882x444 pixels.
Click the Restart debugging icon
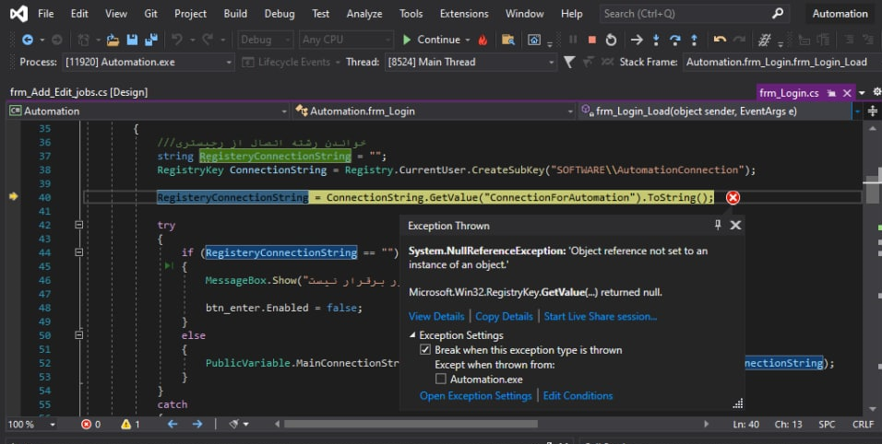click(611, 40)
